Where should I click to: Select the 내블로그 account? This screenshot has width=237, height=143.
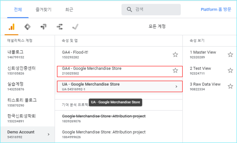click(27, 55)
